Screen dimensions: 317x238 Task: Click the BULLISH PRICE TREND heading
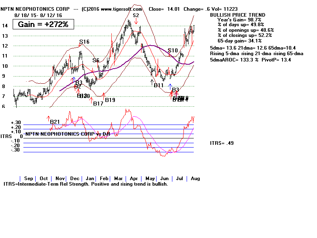pos(237,15)
